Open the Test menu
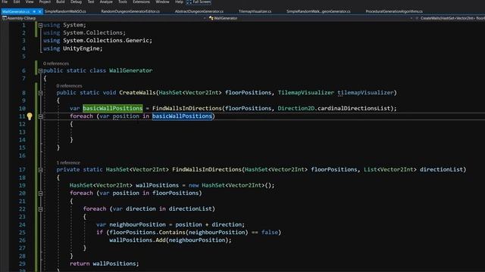The image size is (485, 272). point(91,2)
